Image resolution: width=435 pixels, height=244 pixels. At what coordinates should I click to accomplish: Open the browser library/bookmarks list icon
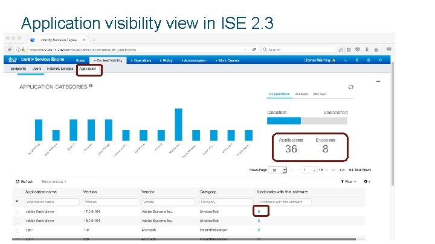pos(349,49)
